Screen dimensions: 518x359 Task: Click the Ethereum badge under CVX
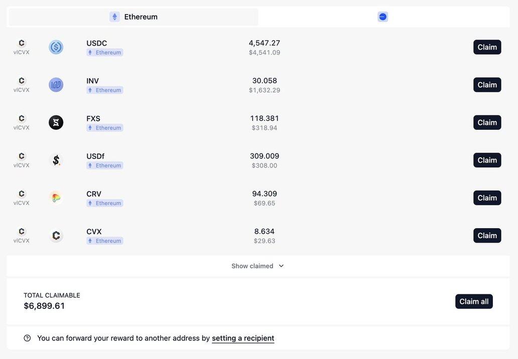click(105, 241)
